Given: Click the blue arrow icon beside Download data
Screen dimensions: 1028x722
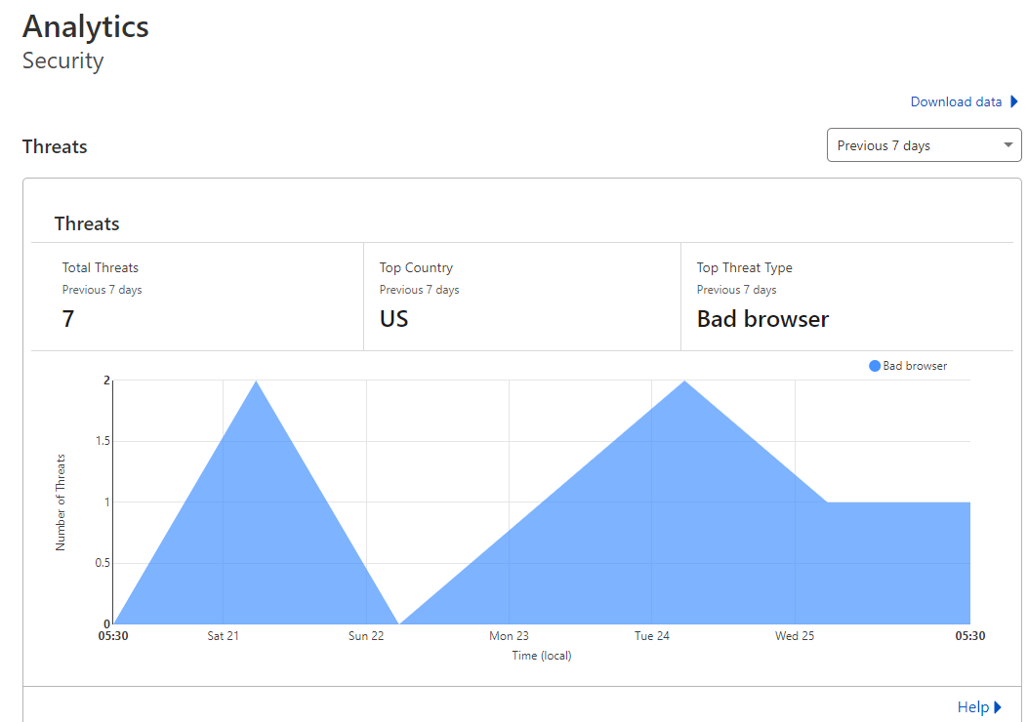Looking at the screenshot, I should 1015,101.
